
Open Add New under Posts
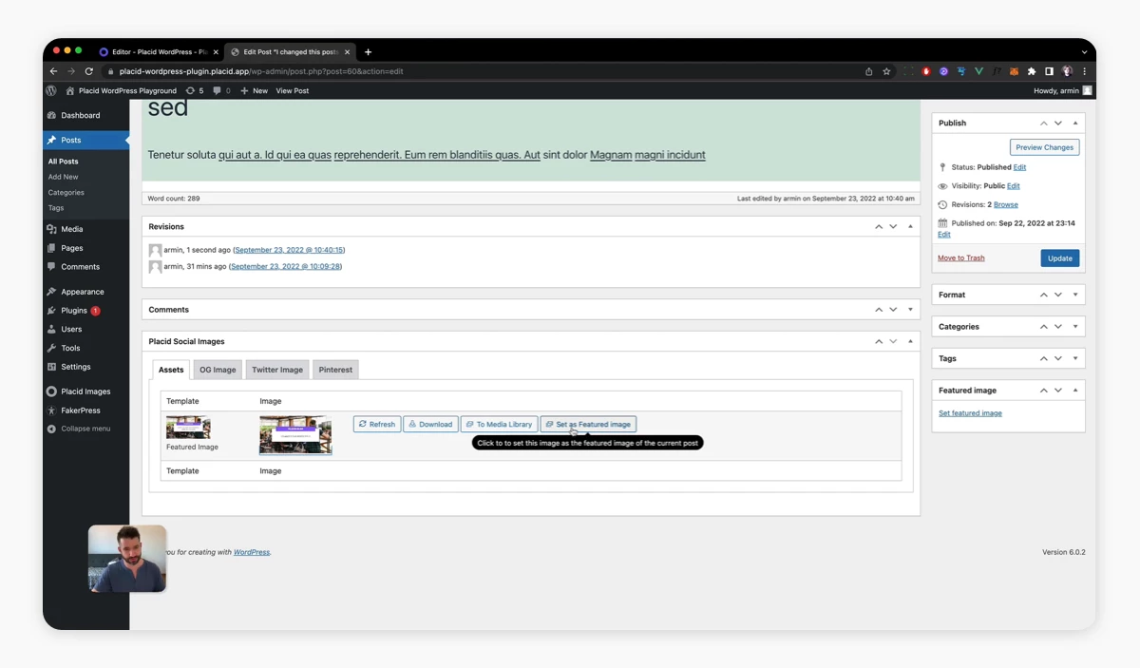click(64, 177)
